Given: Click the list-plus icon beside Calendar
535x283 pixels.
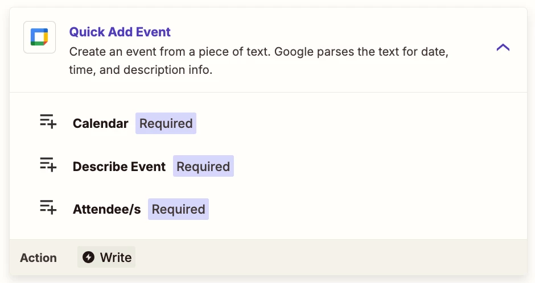Looking at the screenshot, I should [48, 122].
